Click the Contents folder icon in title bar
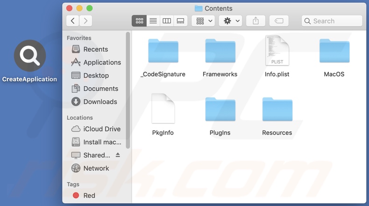The width and height of the screenshot is (369, 206). (199, 8)
